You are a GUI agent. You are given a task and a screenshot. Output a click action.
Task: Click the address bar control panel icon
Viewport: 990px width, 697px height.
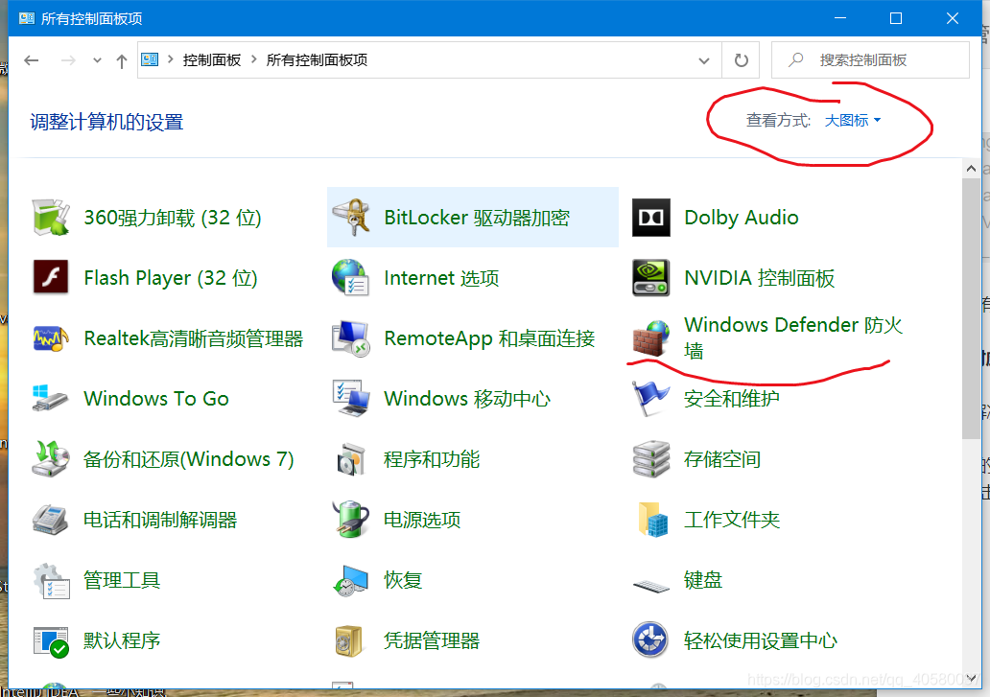150,59
